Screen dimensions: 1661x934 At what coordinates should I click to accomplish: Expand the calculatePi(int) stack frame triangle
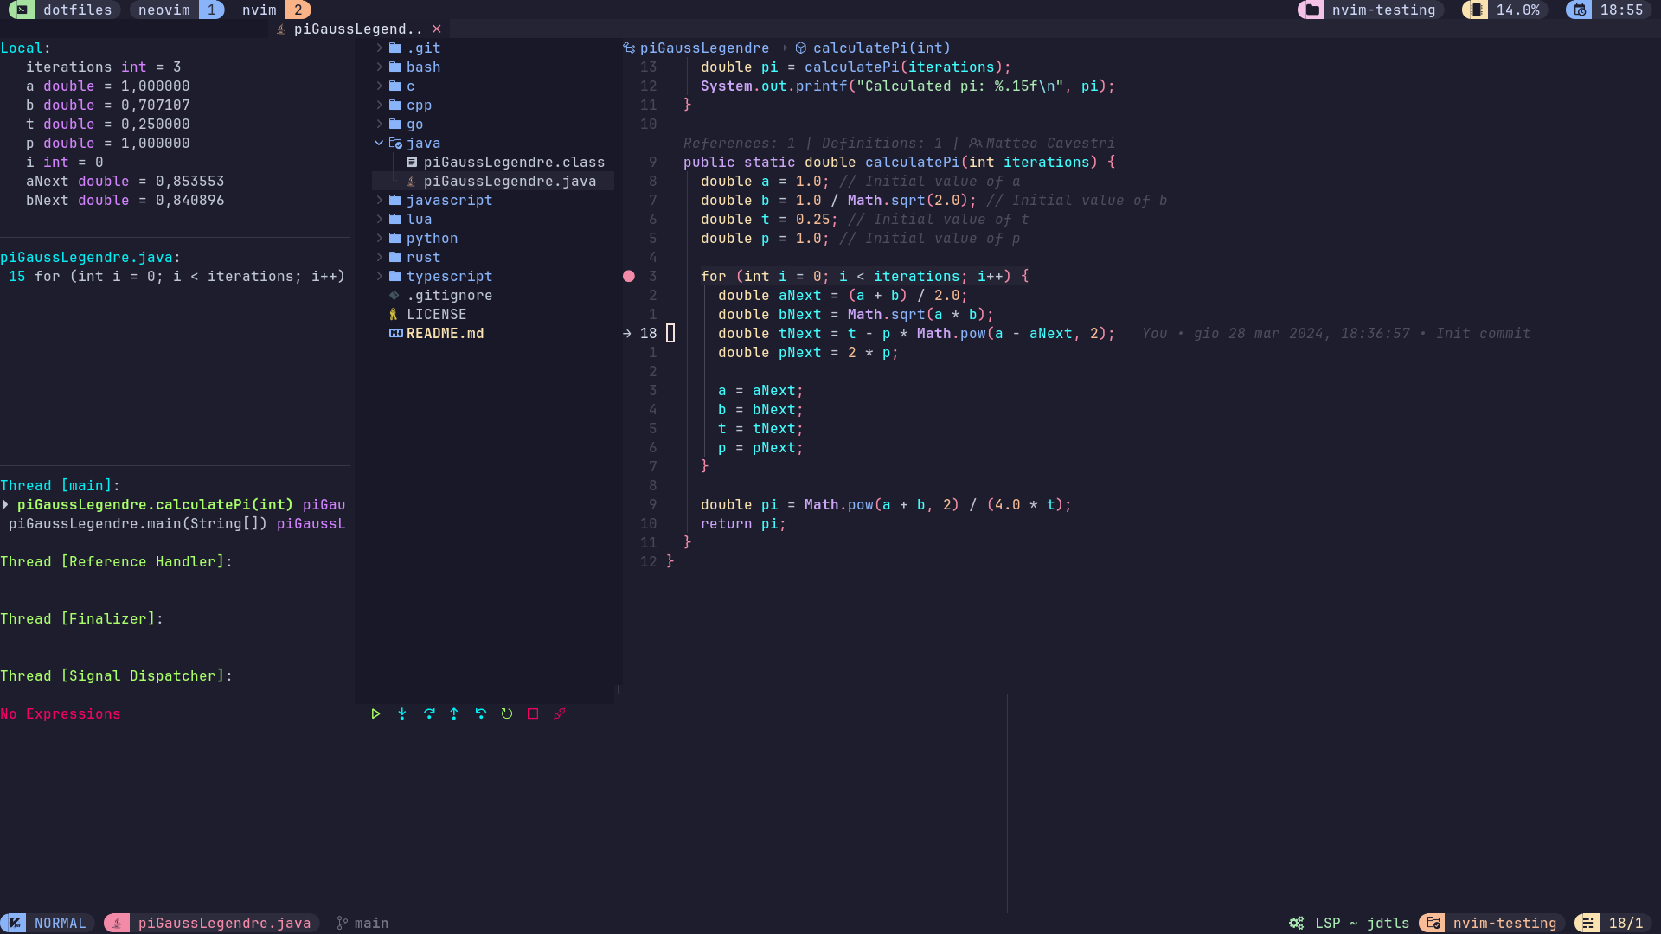[6, 504]
